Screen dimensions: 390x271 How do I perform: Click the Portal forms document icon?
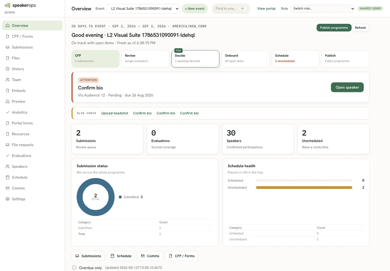pos(7,123)
